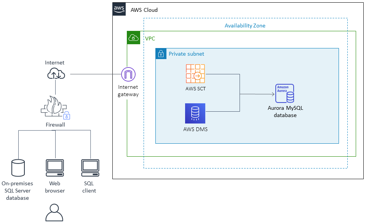Select the on-premises SQL Server database cylinder
Viewport: 366px width, 223px height.
(x=18, y=167)
